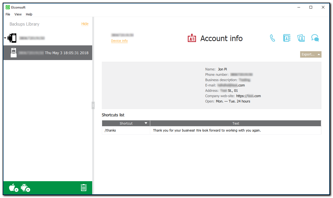Click the Android backup import icon
Viewport: 333px width, 198px height.
coord(25,188)
